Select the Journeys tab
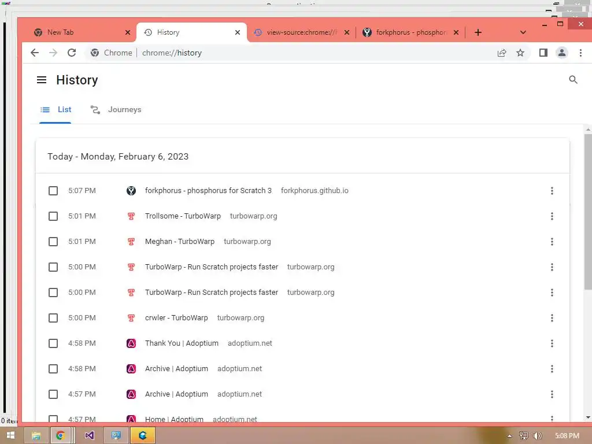Image resolution: width=592 pixels, height=444 pixels. (116, 110)
